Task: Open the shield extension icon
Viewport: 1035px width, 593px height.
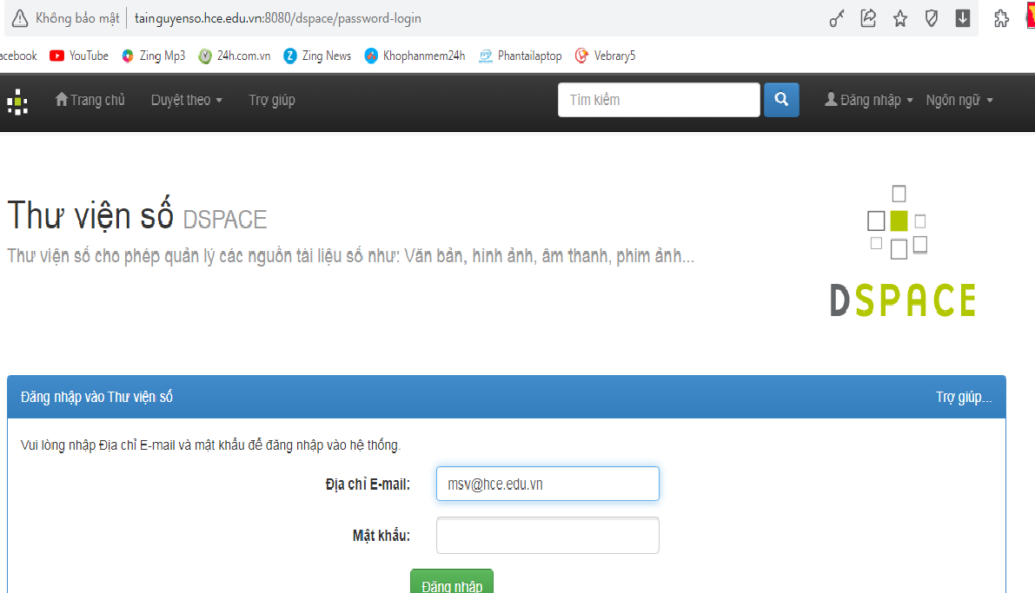Action: pos(932,18)
